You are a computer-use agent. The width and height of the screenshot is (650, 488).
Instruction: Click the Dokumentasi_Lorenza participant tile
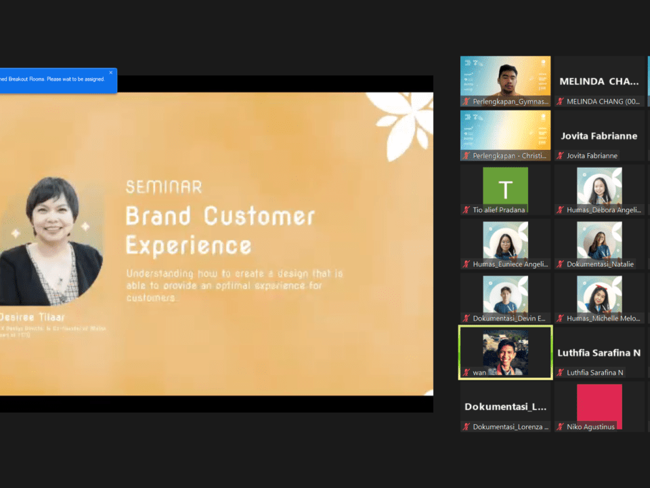(505, 407)
